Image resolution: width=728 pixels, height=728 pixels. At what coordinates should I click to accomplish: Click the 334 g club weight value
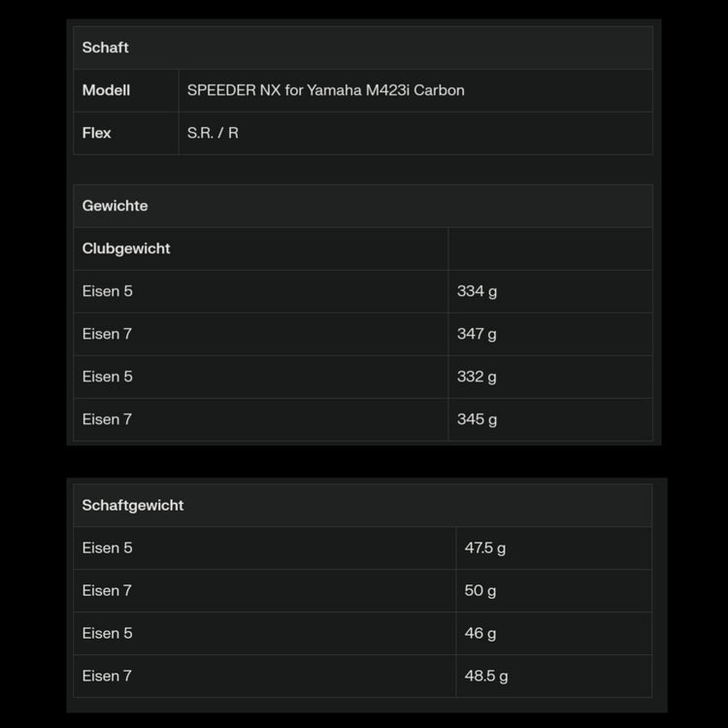[x=477, y=291]
